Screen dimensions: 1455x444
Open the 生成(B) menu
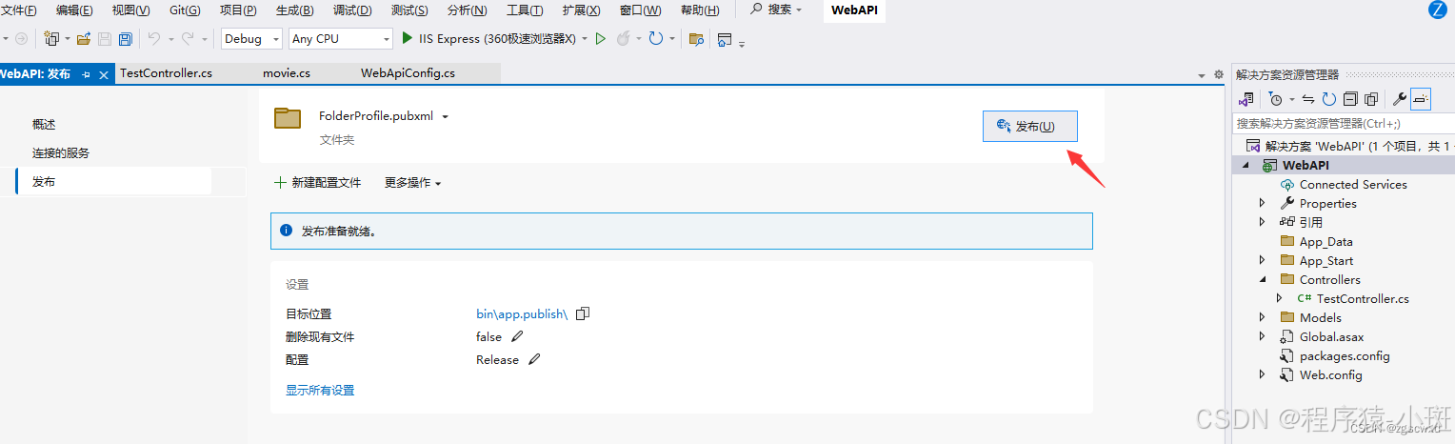(294, 10)
